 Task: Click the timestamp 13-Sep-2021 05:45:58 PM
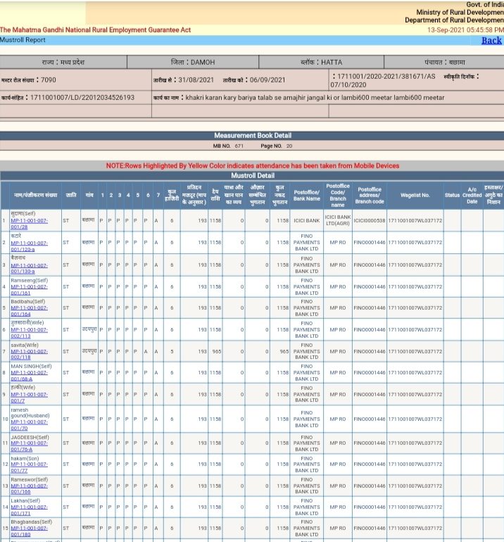(465, 30)
